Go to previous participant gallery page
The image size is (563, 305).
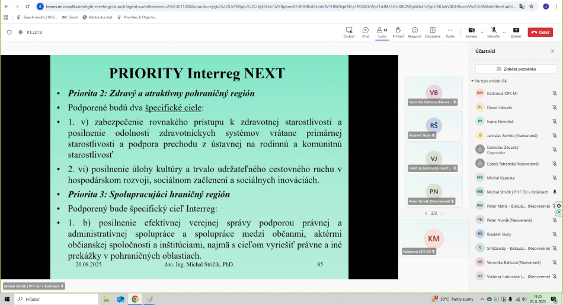(426, 213)
